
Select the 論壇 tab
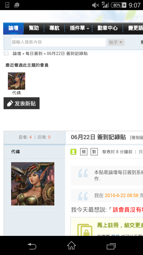click(14, 28)
